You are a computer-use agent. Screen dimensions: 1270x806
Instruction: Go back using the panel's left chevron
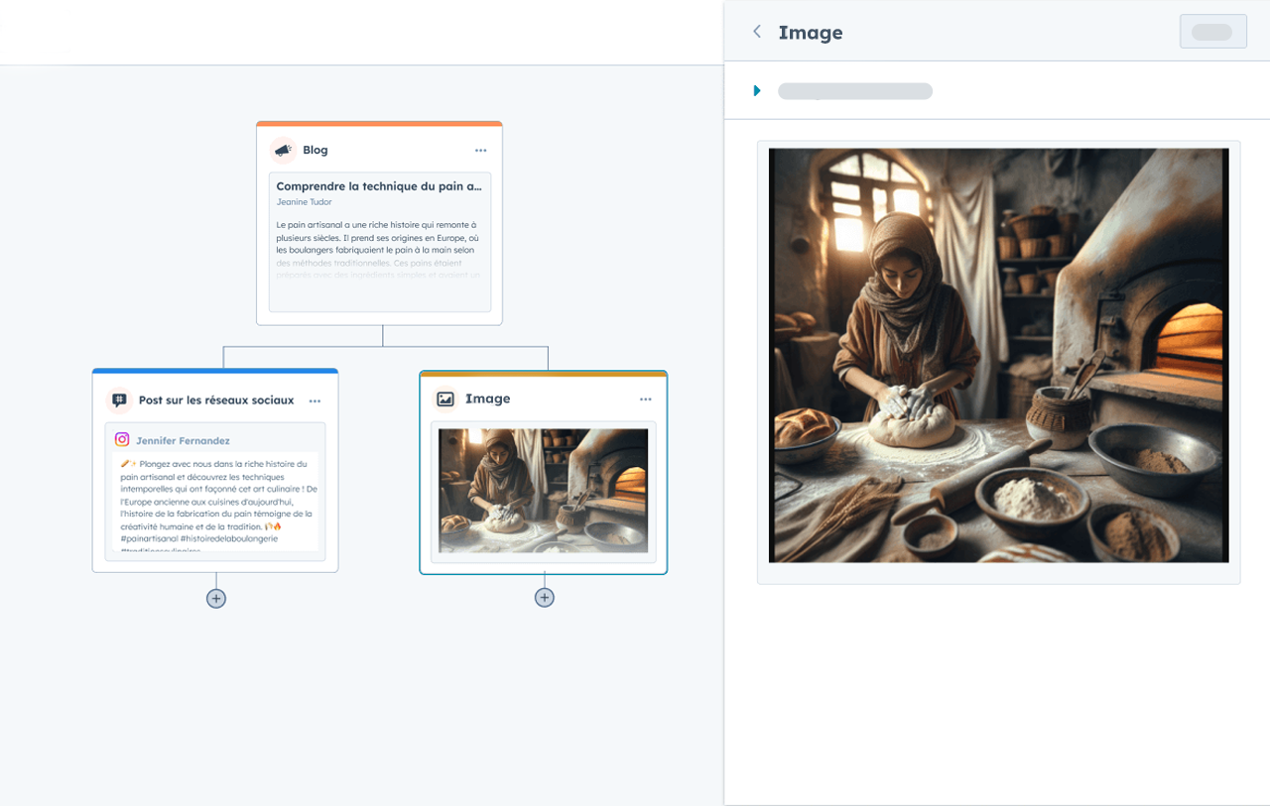[x=757, y=32]
